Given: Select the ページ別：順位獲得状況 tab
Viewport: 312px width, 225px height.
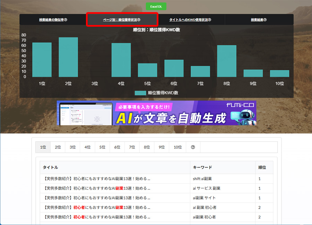Looking at the screenshot, I should click(x=122, y=20).
